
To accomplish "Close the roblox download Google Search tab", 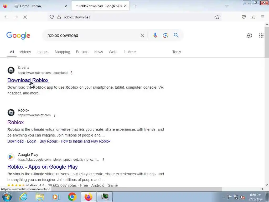I will (x=125, y=6).
